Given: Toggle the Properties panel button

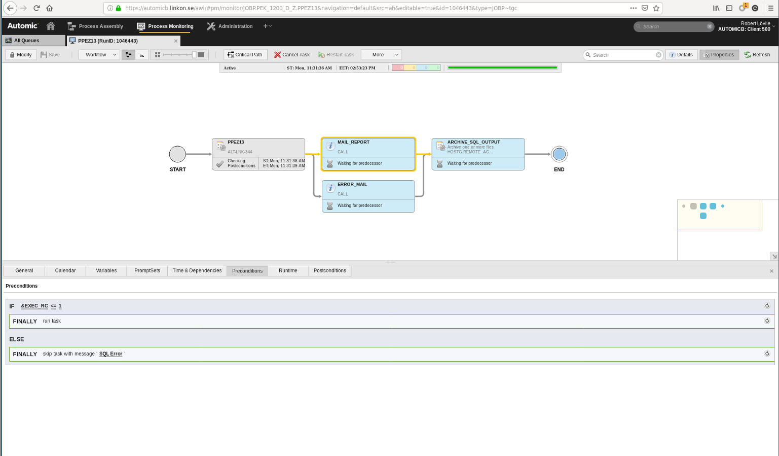Looking at the screenshot, I should (719, 55).
